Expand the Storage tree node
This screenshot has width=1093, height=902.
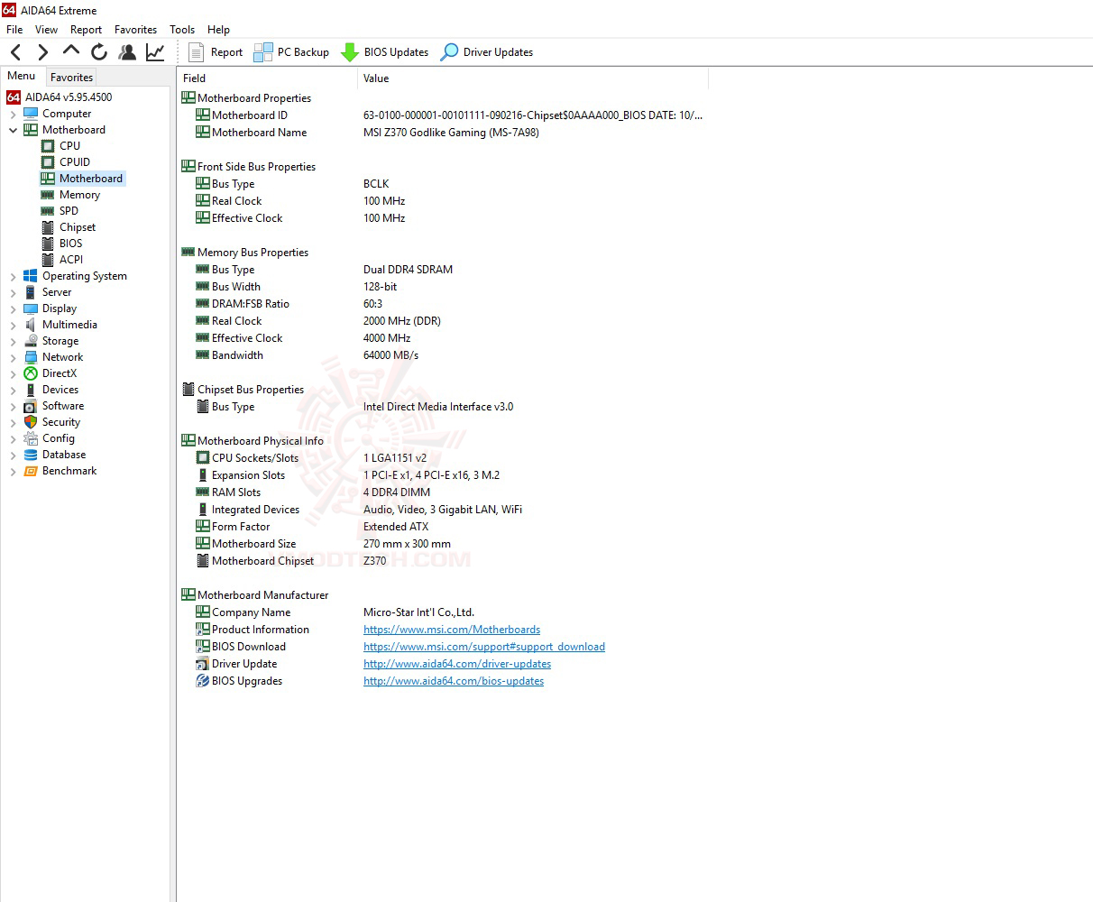[13, 342]
